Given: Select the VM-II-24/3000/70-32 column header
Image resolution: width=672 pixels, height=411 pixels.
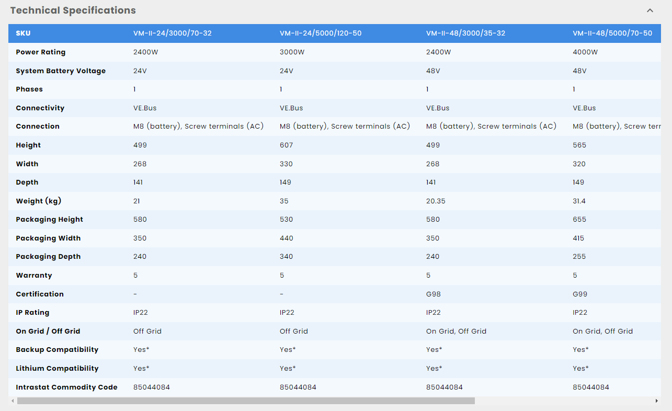Looking at the screenshot, I should tap(173, 33).
